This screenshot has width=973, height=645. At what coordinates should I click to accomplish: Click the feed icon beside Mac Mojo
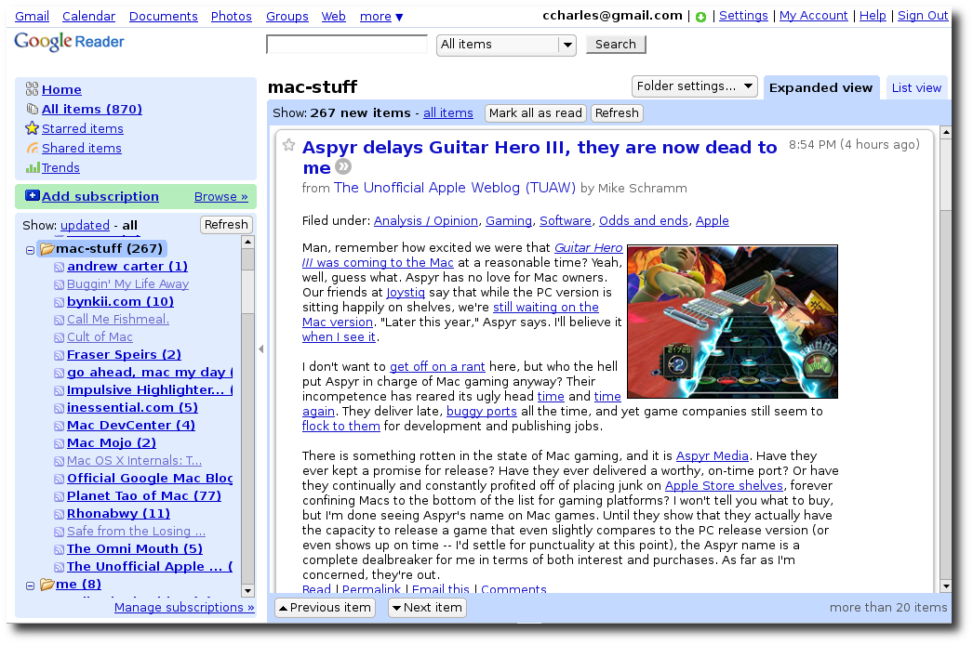pyautogui.click(x=59, y=443)
